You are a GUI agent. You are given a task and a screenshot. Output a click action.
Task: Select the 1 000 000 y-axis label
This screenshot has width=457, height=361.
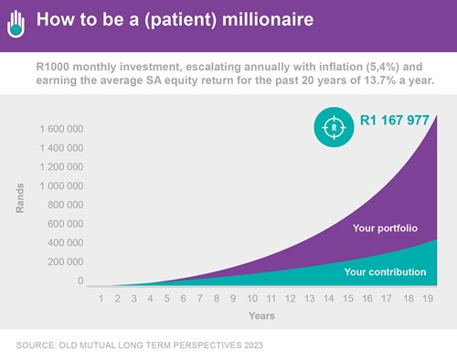click(61, 186)
